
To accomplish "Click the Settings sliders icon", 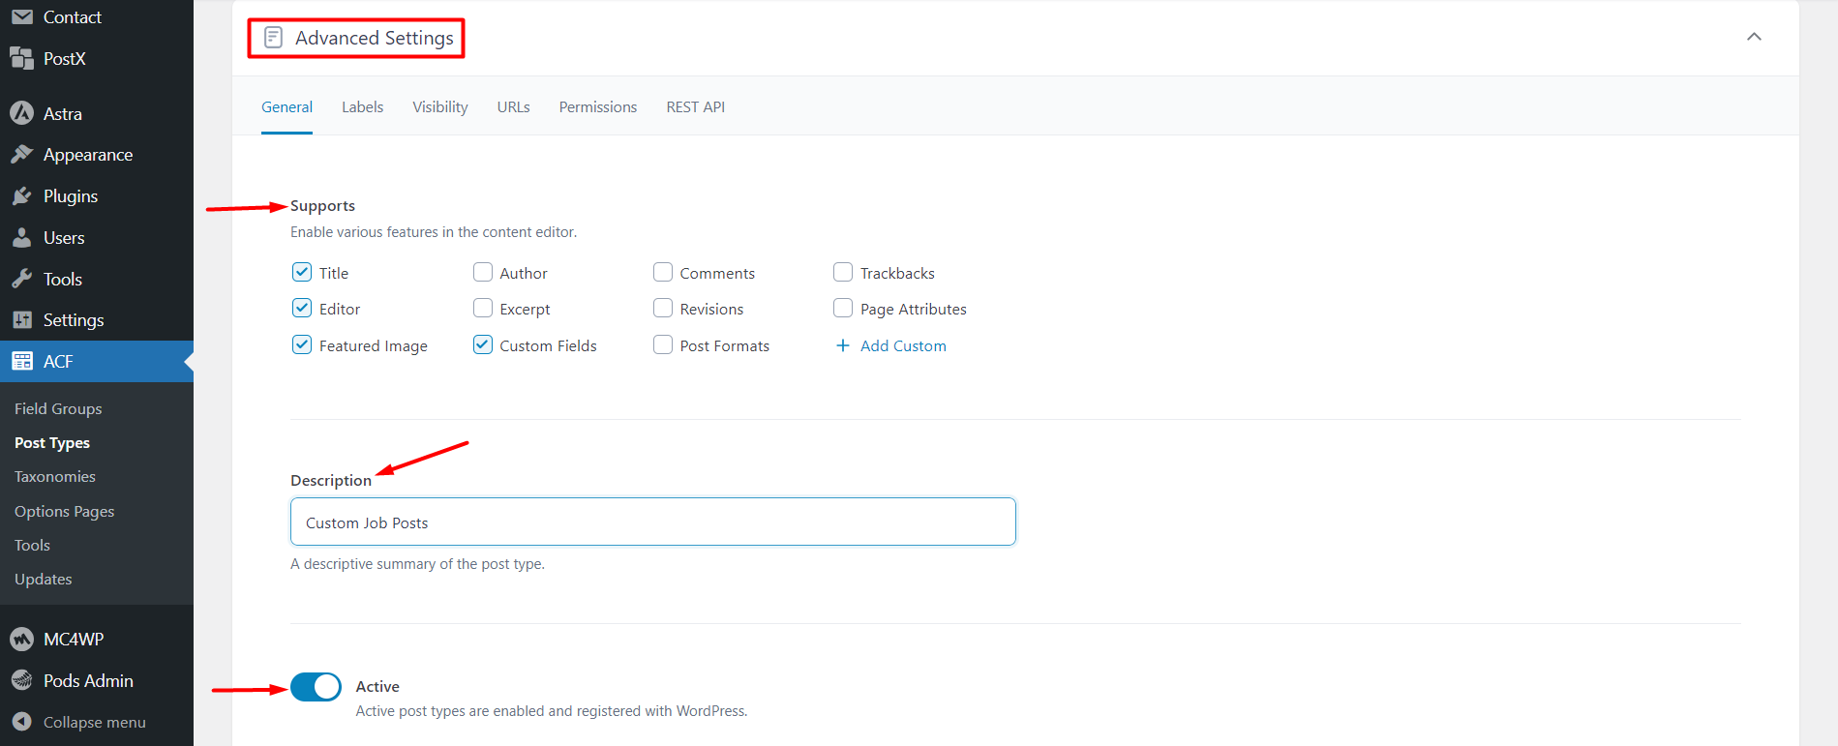I will 21,319.
